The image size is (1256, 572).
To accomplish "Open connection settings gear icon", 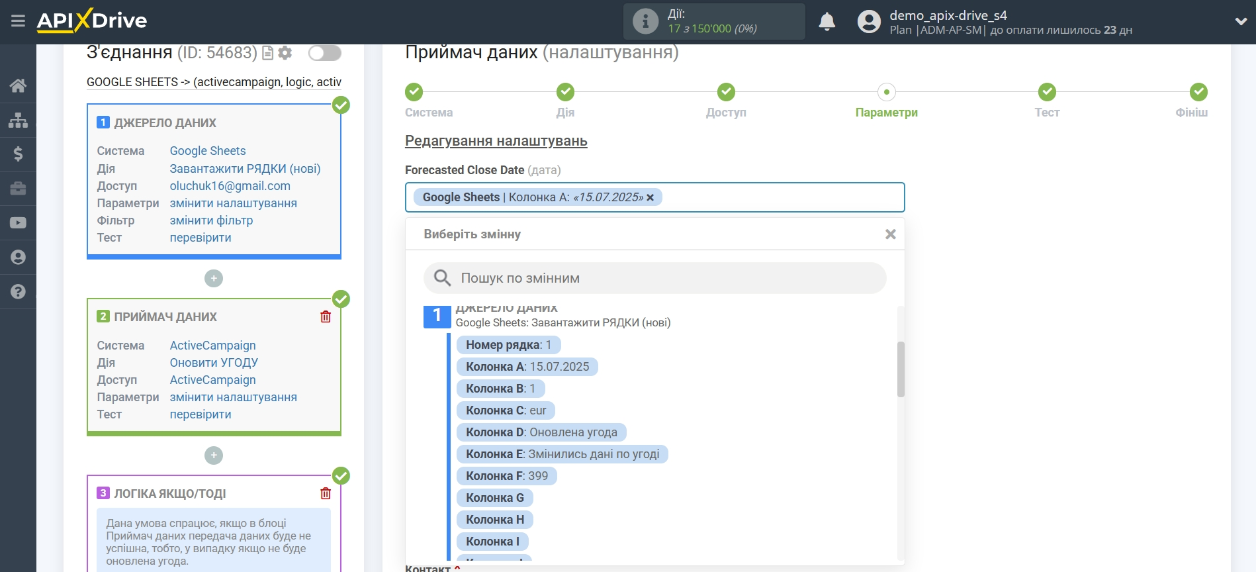I will point(285,53).
